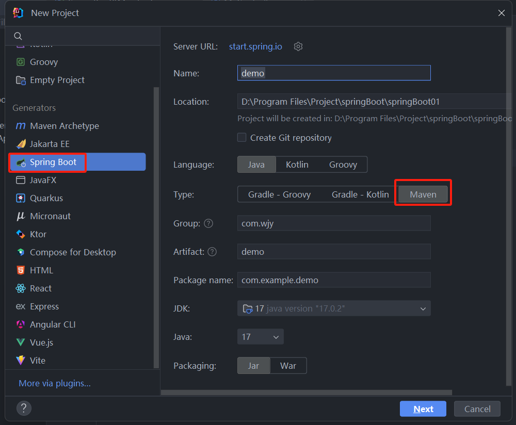Select the HTML list text
Screen dimensions: 516x425
pyautogui.click(x=41, y=270)
